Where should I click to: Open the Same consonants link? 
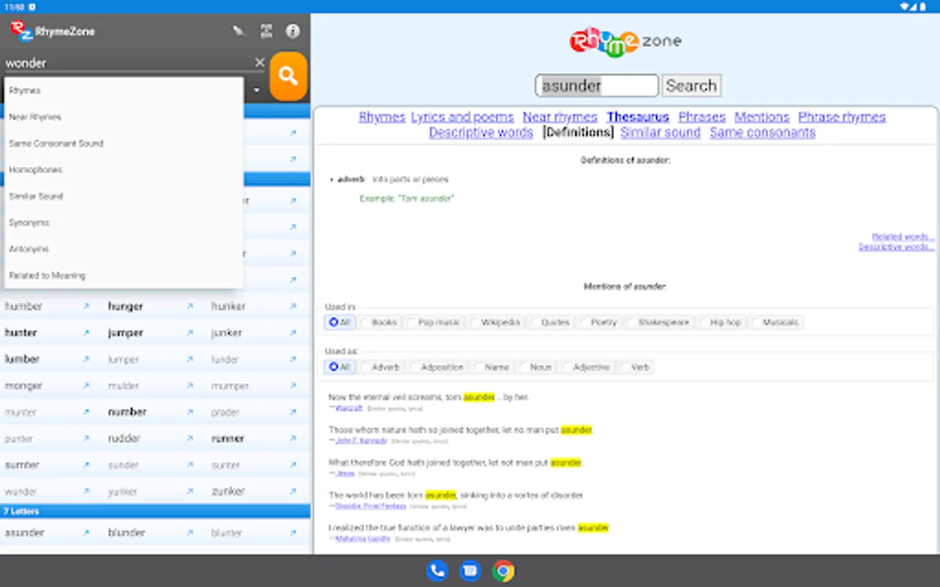[x=762, y=132]
